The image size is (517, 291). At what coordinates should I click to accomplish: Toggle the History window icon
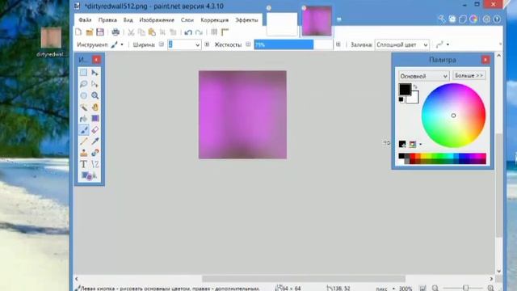click(452, 19)
